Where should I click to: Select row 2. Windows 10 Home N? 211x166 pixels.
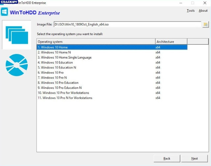tap(112, 52)
